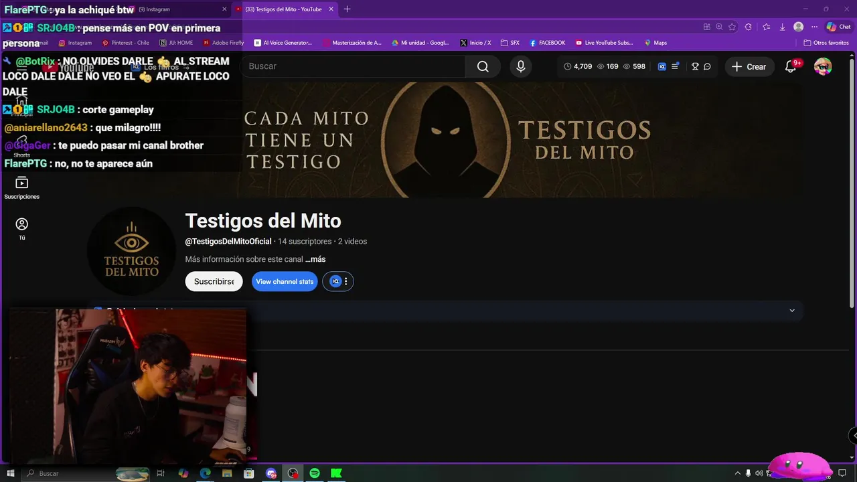Open Task View in taskbar

pyautogui.click(x=161, y=473)
